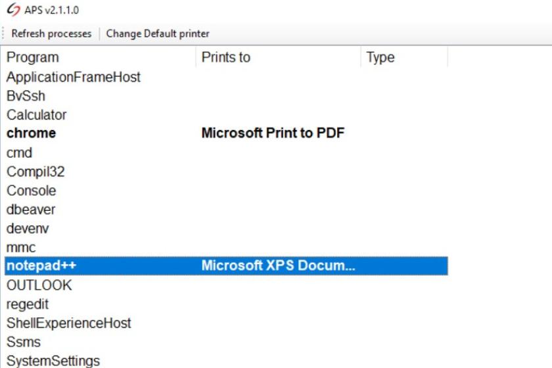Viewport: 552px width, 368px height.
Task: Click Microsoft Print to PDF cell
Action: (273, 133)
